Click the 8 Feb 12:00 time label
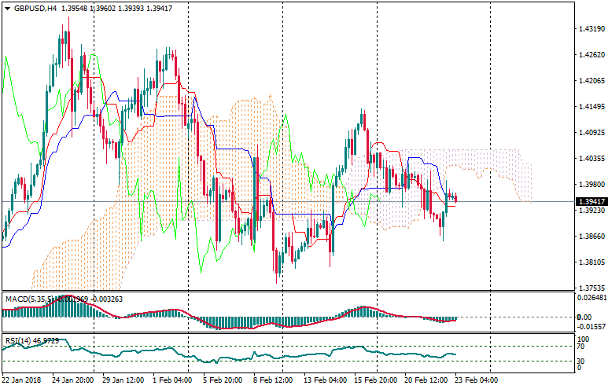 (x=273, y=380)
